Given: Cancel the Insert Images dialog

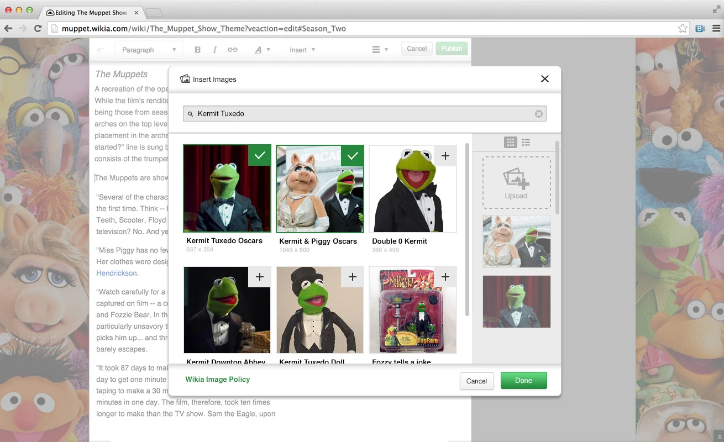Looking at the screenshot, I should tap(476, 381).
